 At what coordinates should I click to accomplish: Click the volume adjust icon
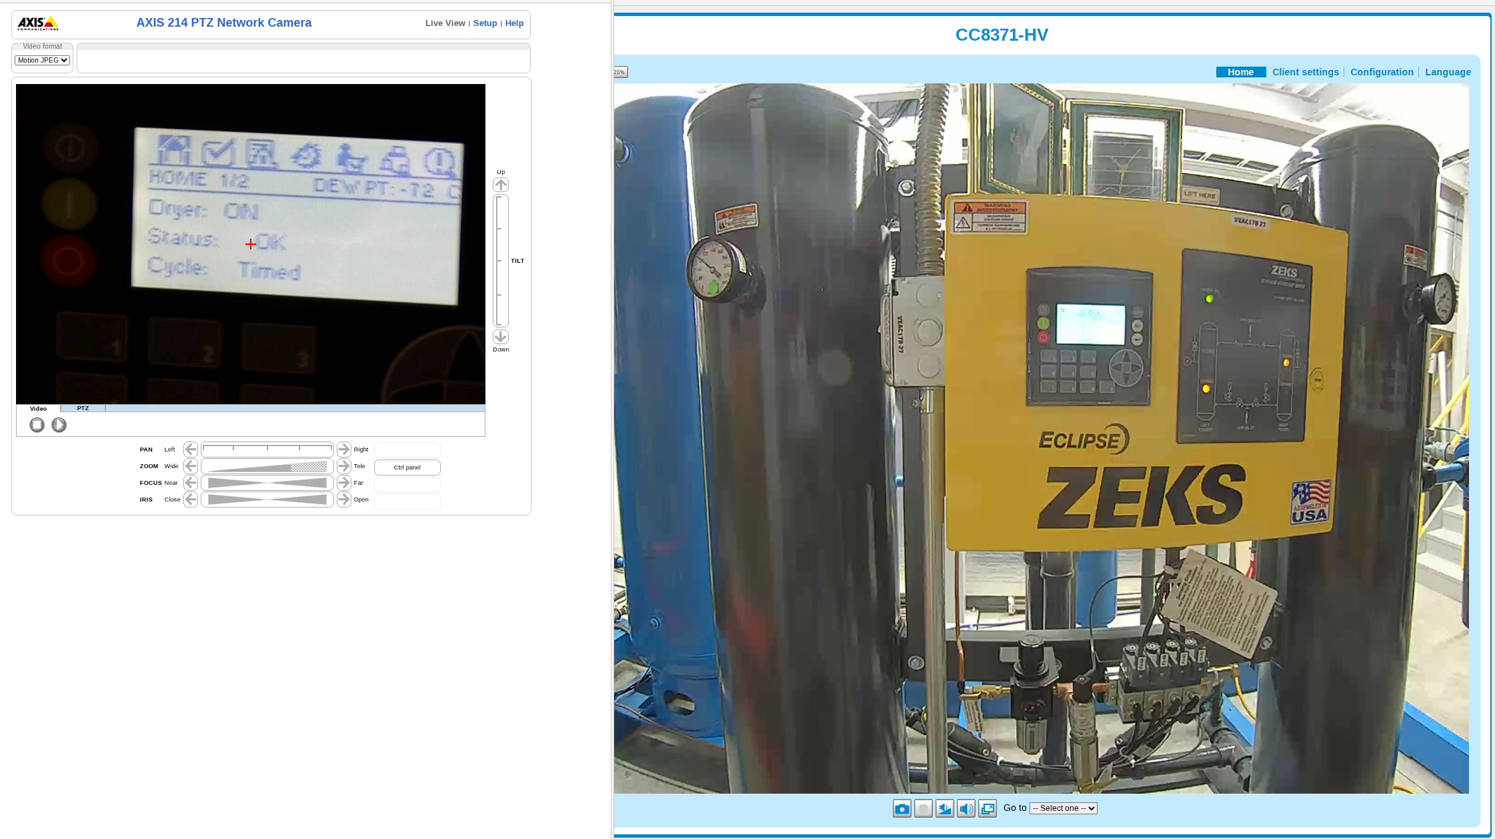point(944,809)
